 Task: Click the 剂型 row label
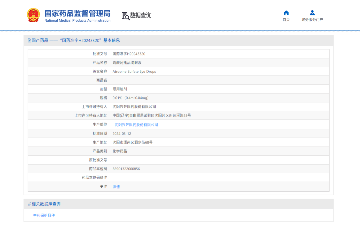(x=103, y=89)
